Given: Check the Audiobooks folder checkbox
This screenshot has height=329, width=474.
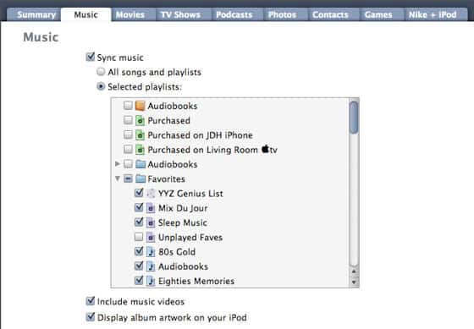Looking at the screenshot, I should (x=128, y=164).
